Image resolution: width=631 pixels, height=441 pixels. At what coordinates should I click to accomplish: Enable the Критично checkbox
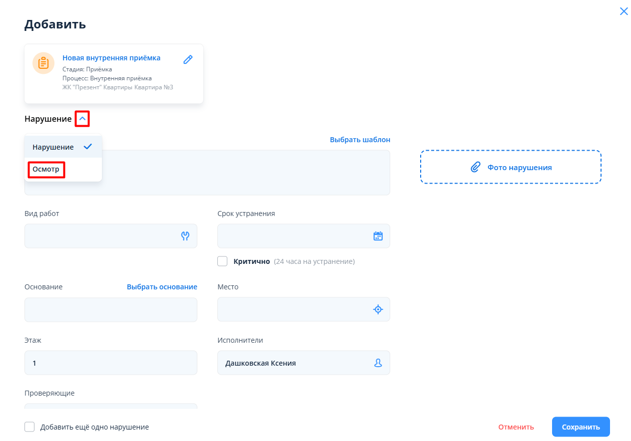click(222, 261)
